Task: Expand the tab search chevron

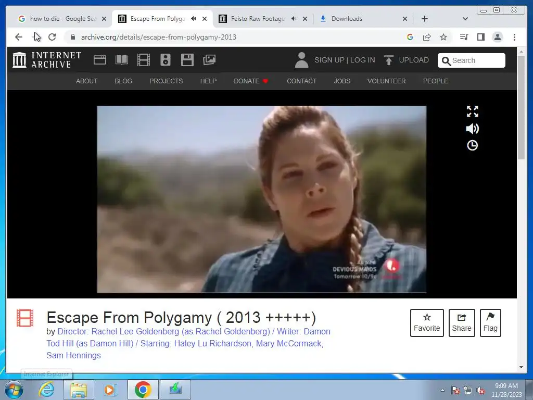Action: (x=465, y=19)
